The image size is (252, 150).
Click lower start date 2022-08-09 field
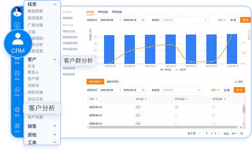[107, 90]
